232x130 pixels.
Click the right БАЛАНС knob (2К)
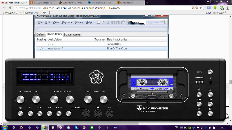pos(36,99)
